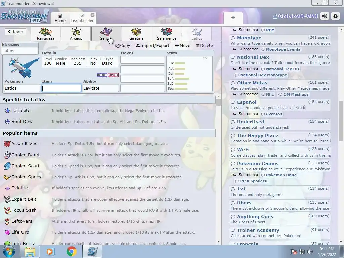This screenshot has height=258, width=344.
Task: Click the first empty move slot
Action: [x=142, y=60]
